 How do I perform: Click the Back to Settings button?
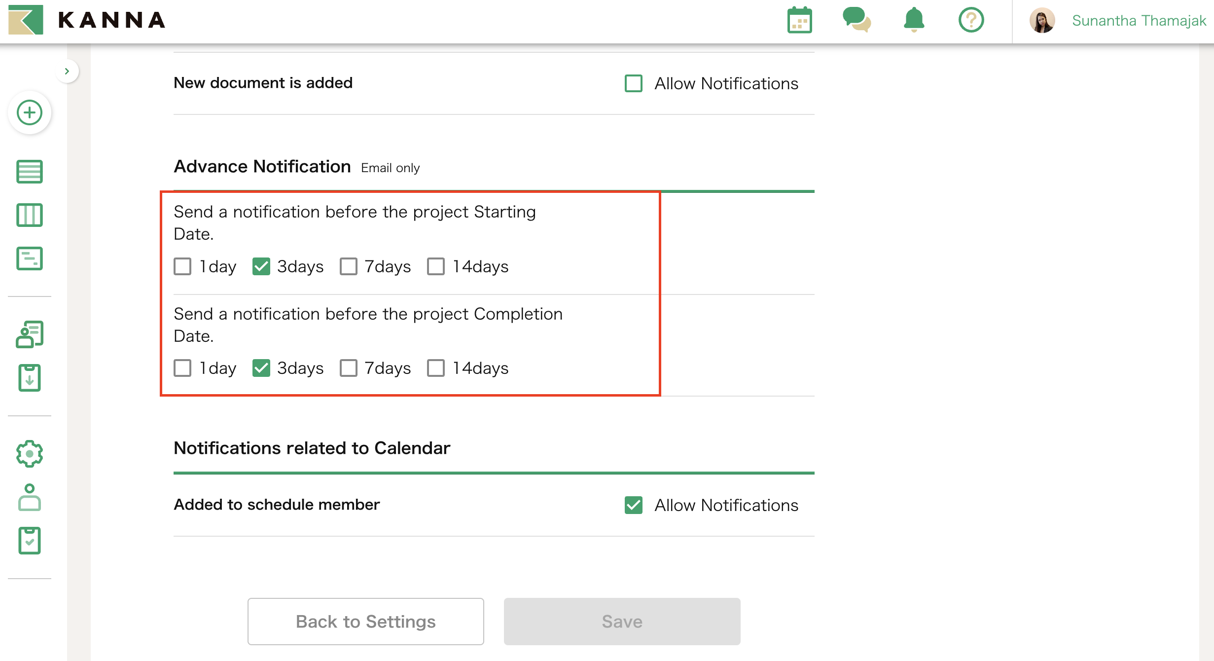tap(365, 622)
